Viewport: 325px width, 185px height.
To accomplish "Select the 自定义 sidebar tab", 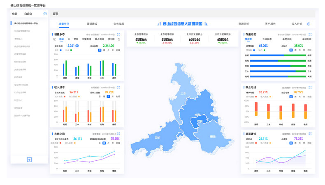I will [28, 14].
